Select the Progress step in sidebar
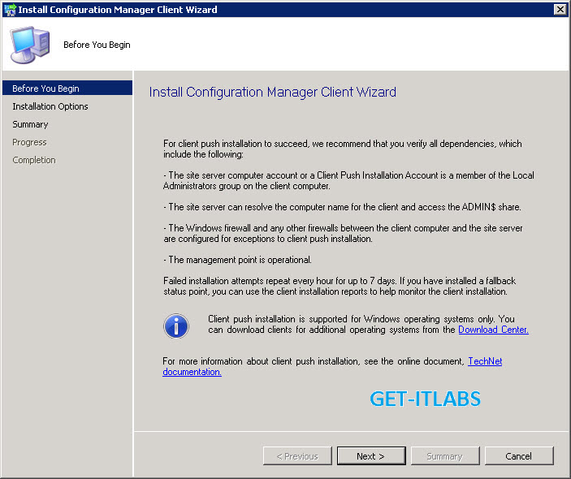This screenshot has height=479, width=571. 29,142
